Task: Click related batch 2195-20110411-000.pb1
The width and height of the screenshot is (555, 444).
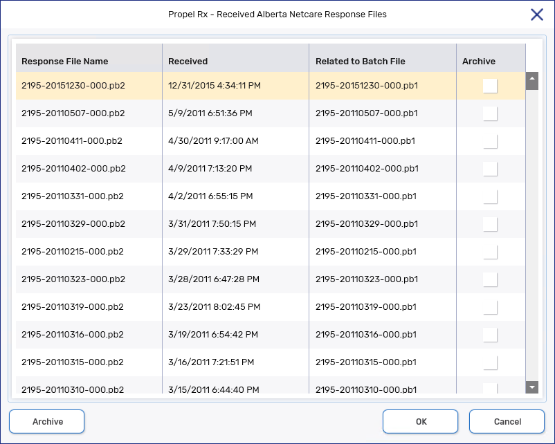Action: pyautogui.click(x=365, y=141)
